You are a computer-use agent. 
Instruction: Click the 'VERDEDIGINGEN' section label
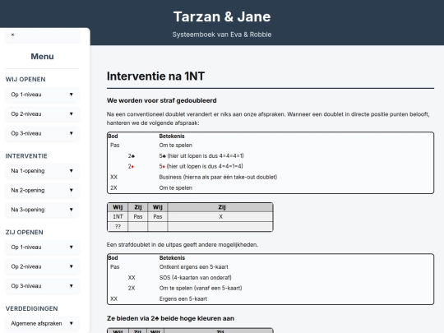tap(31, 308)
